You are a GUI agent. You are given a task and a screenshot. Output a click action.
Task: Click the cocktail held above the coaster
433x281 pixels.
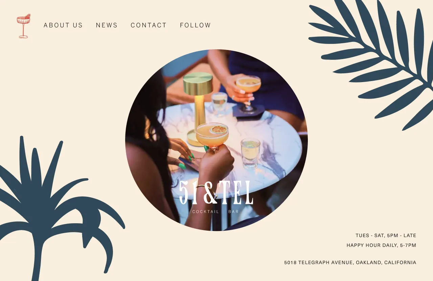coord(249,91)
